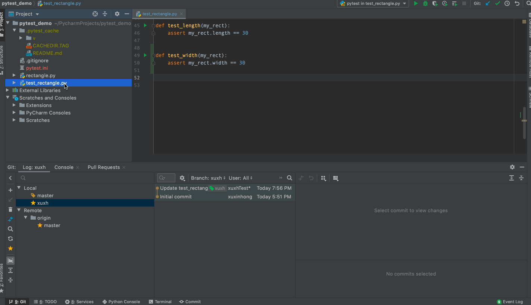Open the 8: Services tool window
Screen dimensions: 531x305
79,302
